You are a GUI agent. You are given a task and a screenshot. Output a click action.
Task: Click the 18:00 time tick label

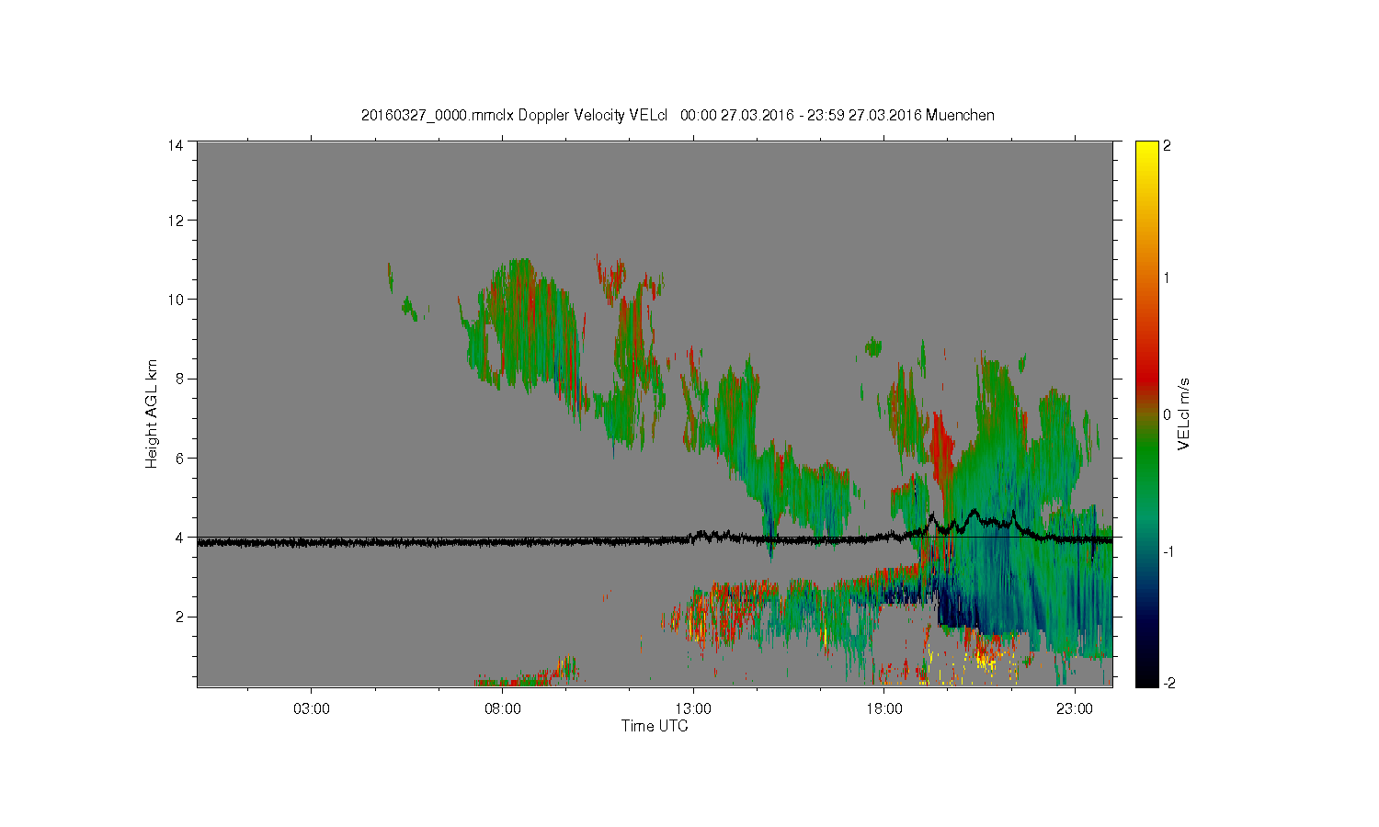(884, 709)
